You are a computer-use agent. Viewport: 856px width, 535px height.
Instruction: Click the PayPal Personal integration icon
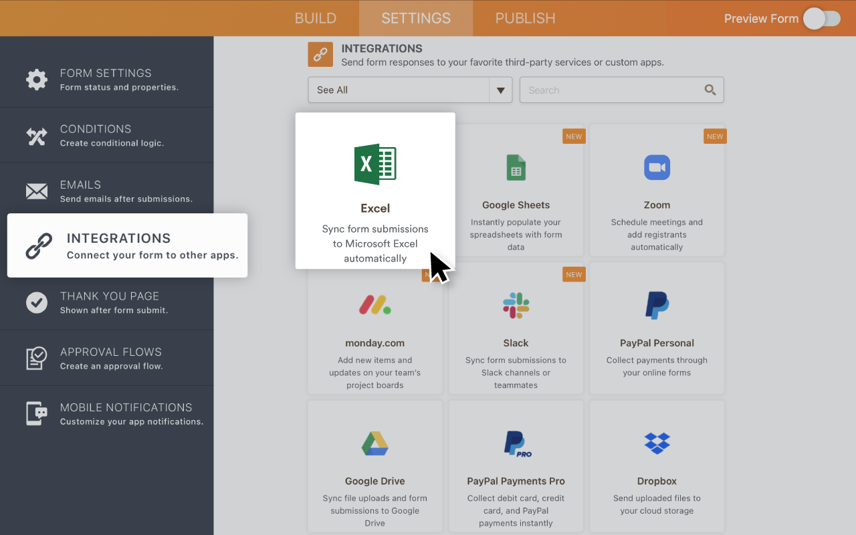(x=657, y=306)
